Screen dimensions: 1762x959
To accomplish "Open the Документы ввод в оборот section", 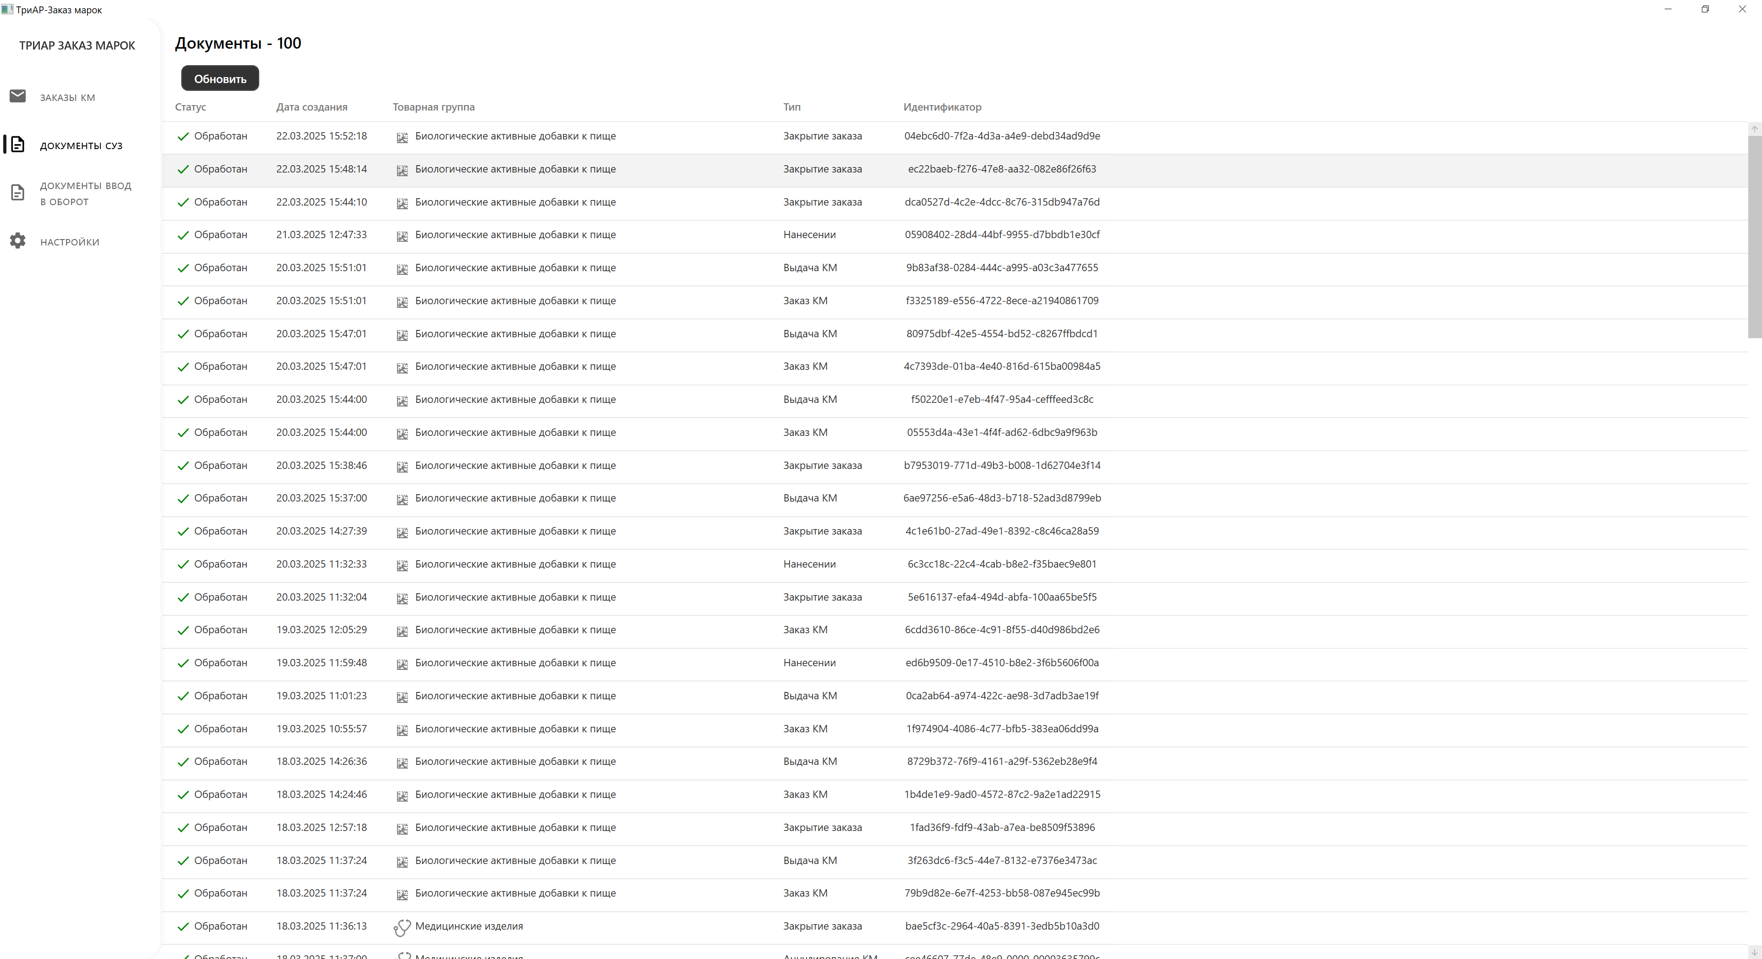I will click(85, 194).
